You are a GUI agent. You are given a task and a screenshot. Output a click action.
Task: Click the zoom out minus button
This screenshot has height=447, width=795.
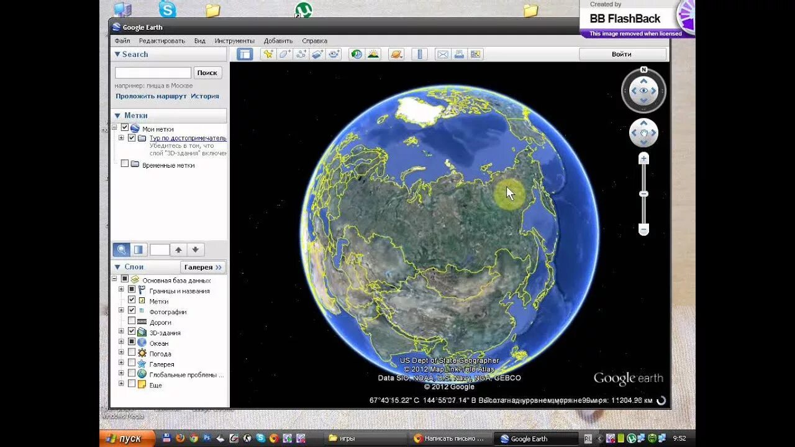(643, 230)
